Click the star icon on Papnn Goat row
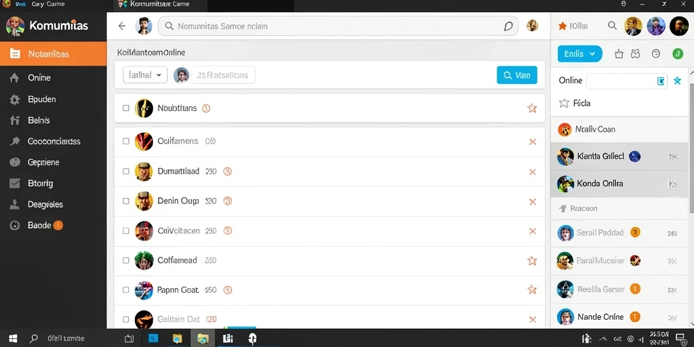694x347 pixels. point(532,290)
